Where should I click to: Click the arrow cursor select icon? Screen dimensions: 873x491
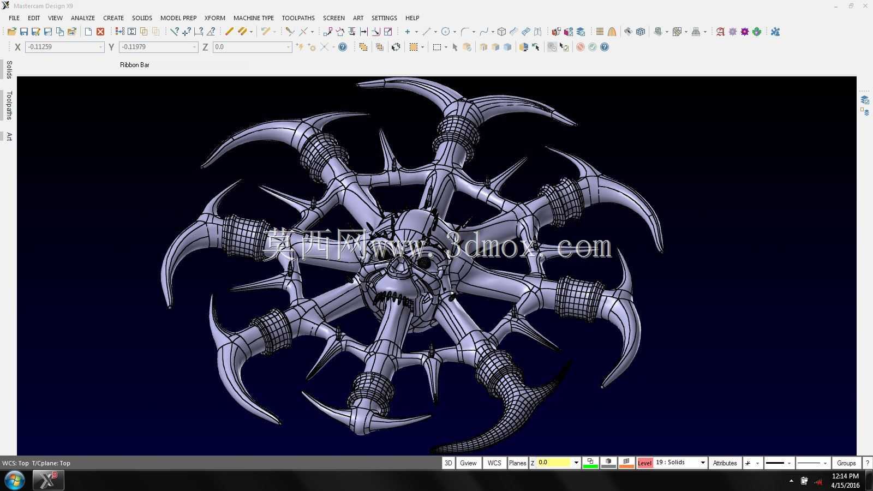click(455, 47)
